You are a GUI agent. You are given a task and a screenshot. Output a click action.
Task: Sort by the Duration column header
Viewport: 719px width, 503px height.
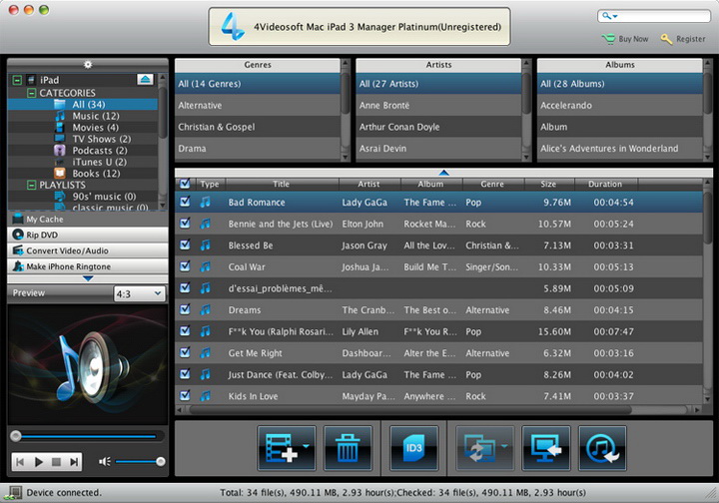coord(605,184)
